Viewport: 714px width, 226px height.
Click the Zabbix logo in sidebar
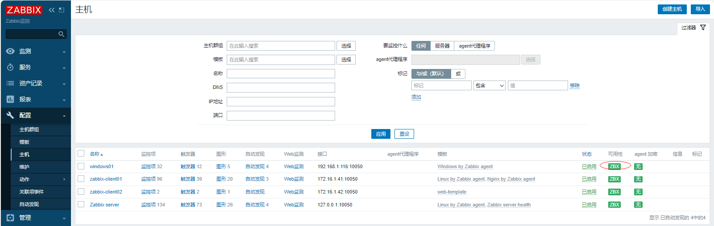point(24,10)
